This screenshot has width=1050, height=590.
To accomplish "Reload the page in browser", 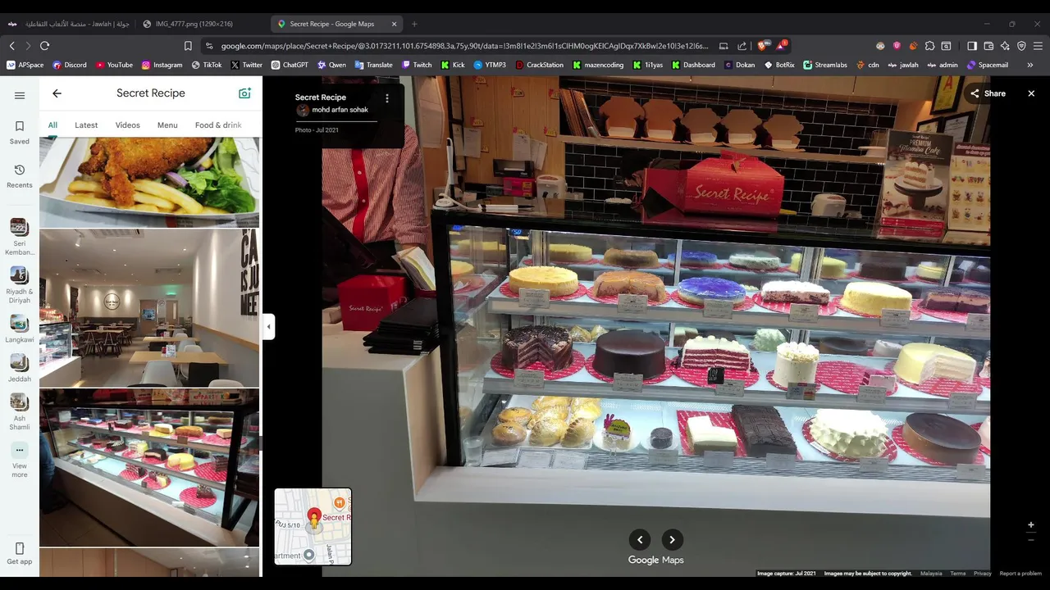I will 44,46.
